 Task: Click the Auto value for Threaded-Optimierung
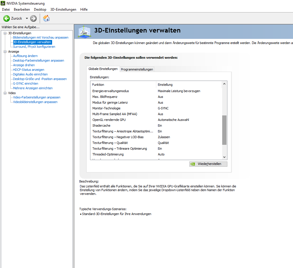click(x=161, y=154)
